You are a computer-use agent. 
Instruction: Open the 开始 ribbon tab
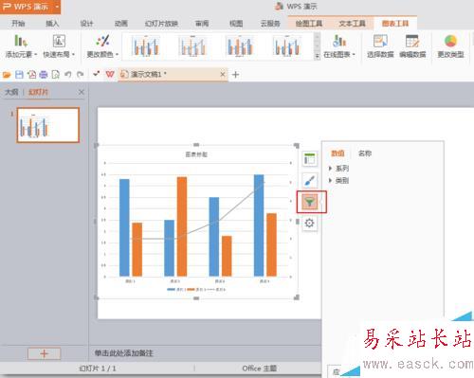coord(18,24)
